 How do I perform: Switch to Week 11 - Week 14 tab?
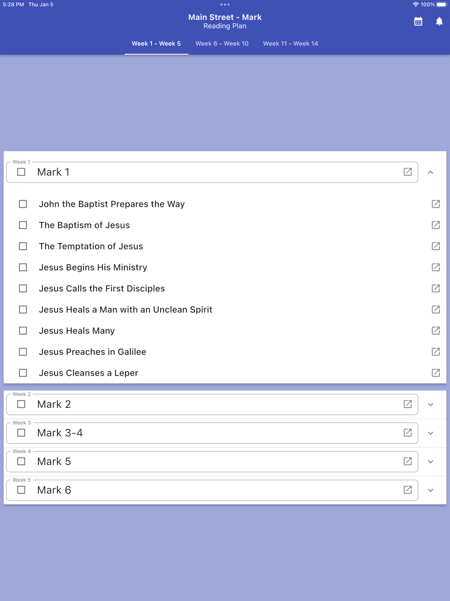tap(290, 44)
